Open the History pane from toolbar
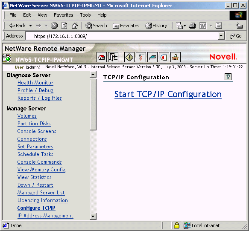Image resolution: width=249 pixels, height=231 pixels. point(156,26)
